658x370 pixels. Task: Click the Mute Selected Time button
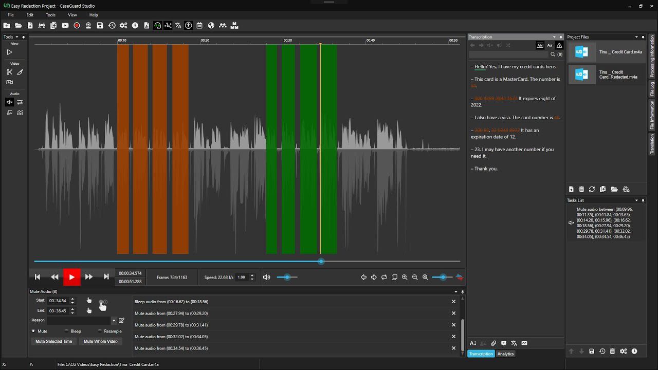53,341
